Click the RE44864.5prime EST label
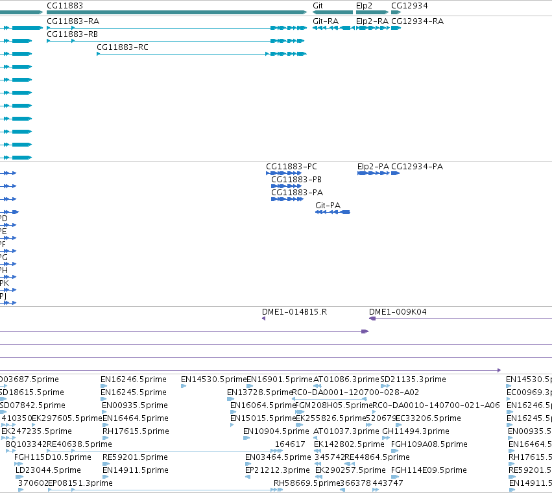The image size is (552, 493). click(377, 457)
